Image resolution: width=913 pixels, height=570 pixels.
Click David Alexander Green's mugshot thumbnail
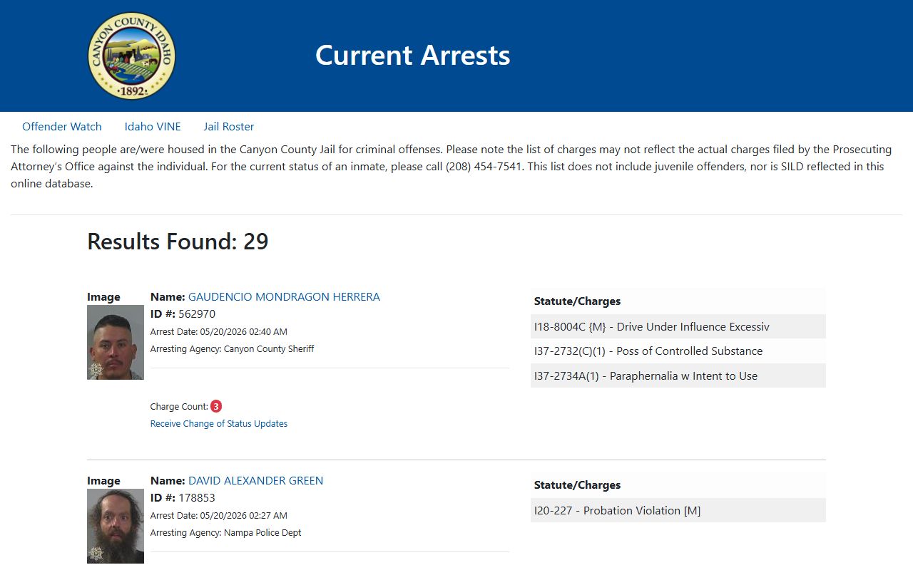pos(116,527)
